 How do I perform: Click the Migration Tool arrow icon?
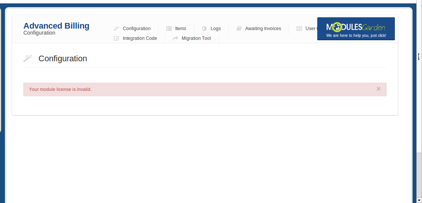[175, 38]
